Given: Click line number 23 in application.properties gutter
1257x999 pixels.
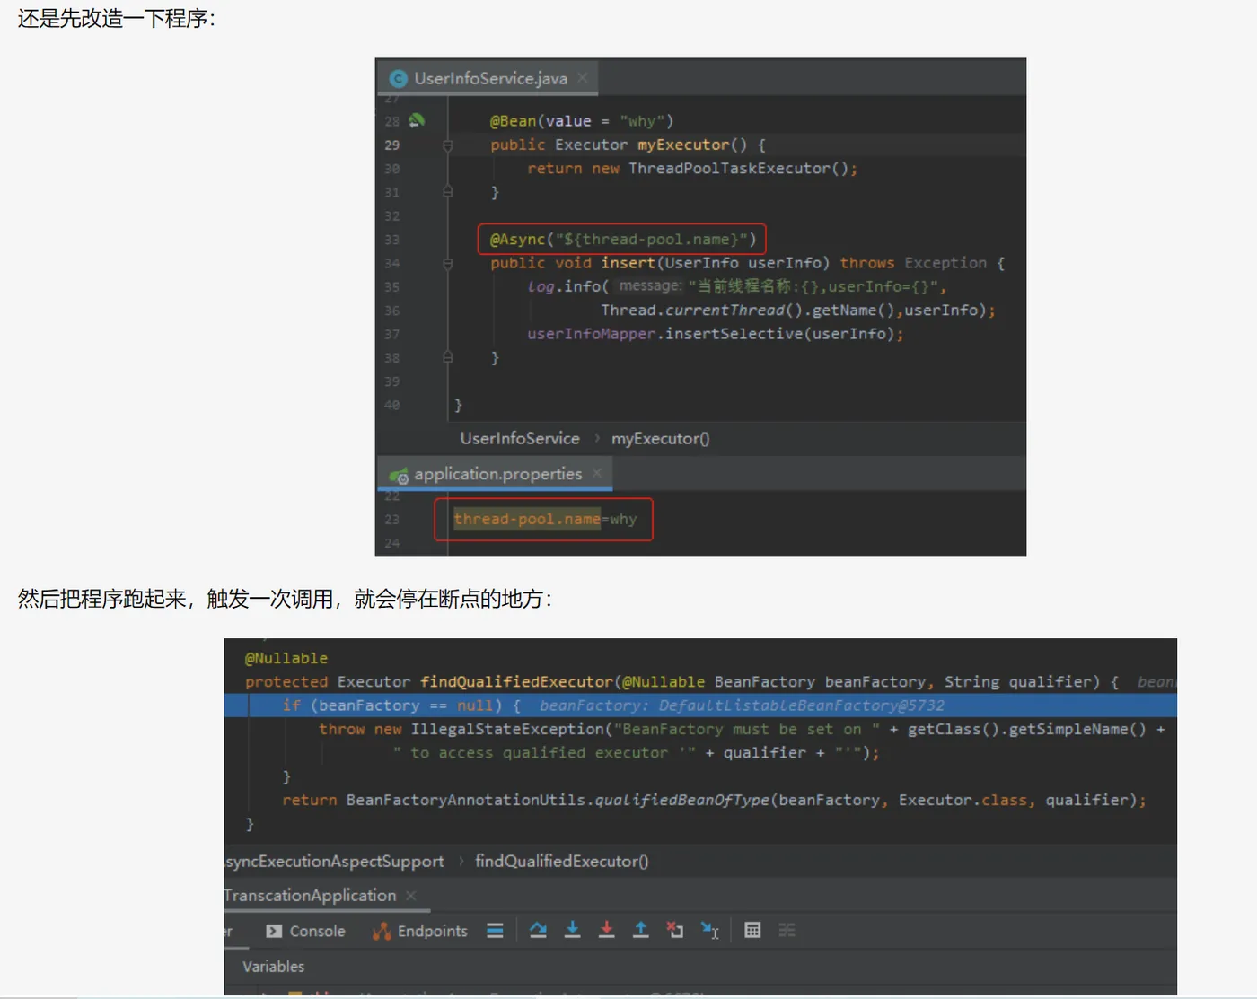Looking at the screenshot, I should (392, 519).
